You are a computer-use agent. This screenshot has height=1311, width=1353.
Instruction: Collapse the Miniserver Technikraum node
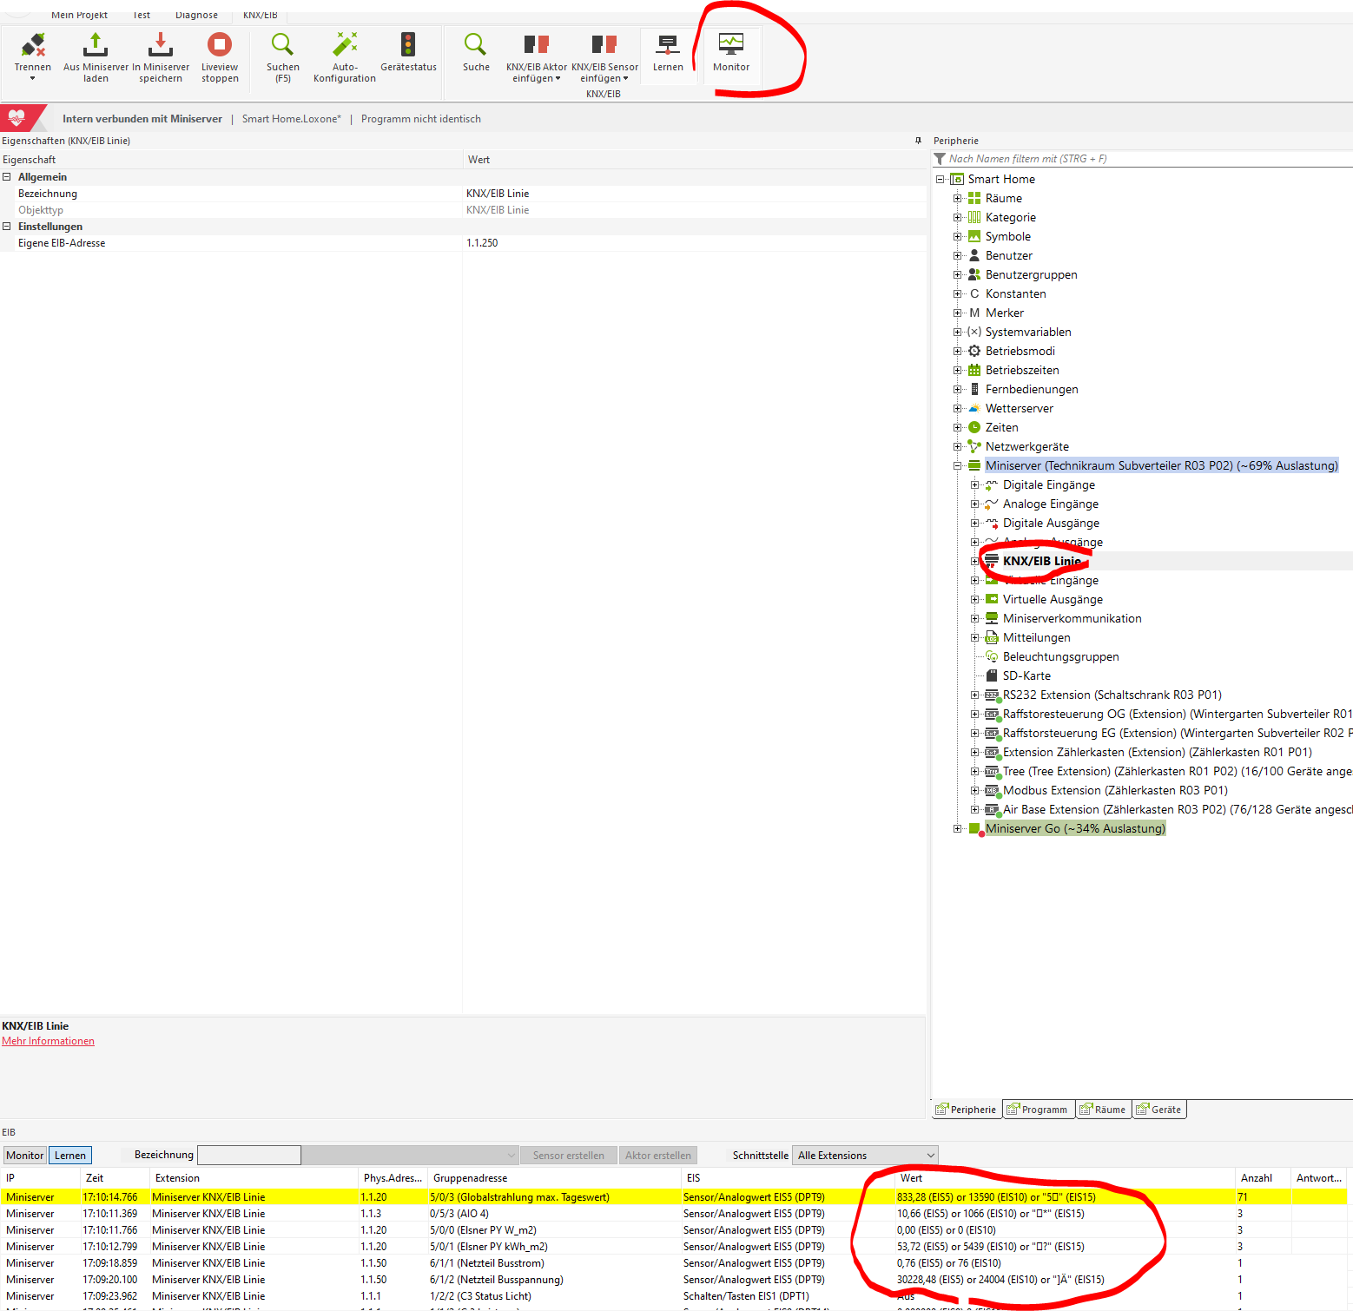[957, 466]
